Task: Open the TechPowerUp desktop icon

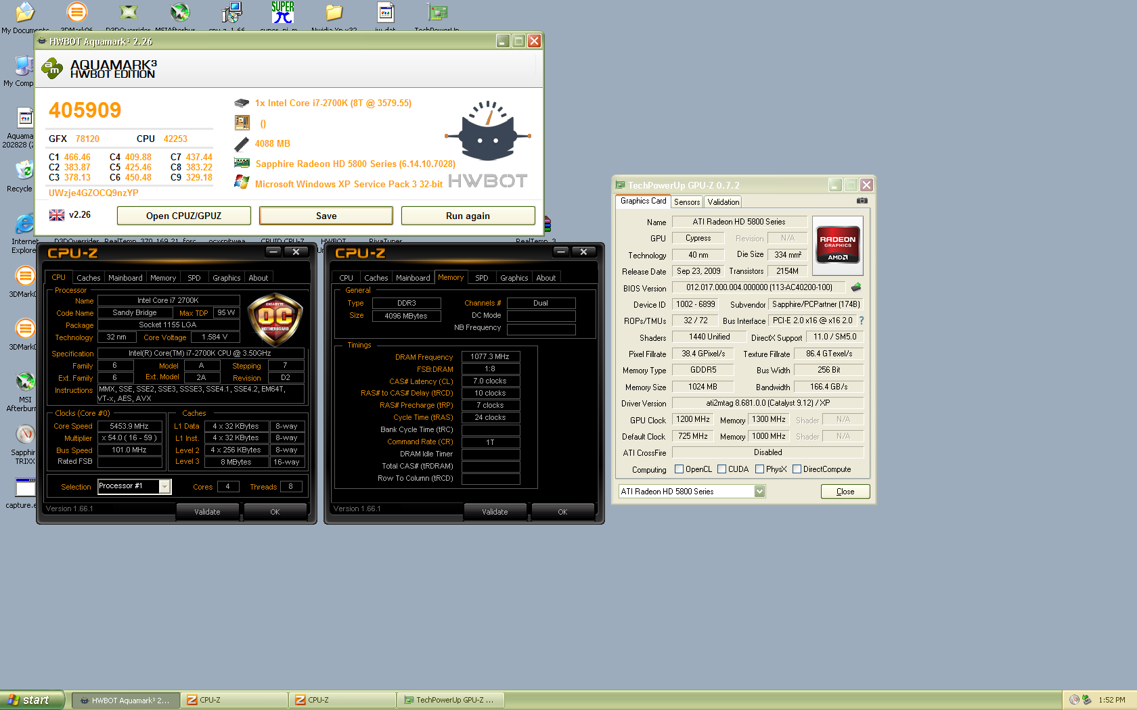Action: tap(437, 12)
